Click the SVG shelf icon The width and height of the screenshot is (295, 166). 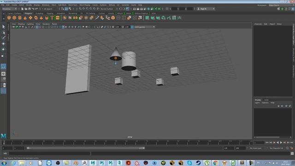58,18
